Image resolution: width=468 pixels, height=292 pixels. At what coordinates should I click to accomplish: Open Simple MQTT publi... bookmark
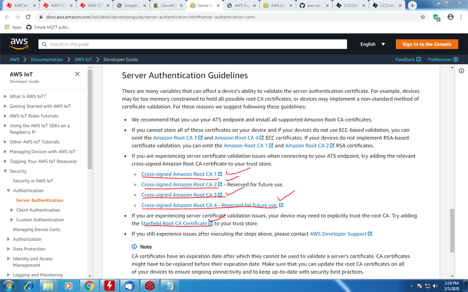[48, 27]
